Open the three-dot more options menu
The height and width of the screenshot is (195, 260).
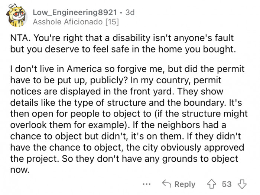pos(147,184)
